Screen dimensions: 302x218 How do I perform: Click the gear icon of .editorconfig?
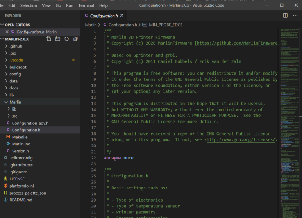pos(5,158)
